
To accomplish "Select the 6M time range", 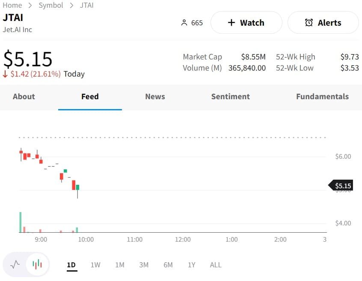I will (168, 265).
